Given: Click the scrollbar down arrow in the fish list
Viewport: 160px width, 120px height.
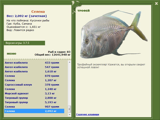Looking at the screenshot, I should tap(70, 115).
